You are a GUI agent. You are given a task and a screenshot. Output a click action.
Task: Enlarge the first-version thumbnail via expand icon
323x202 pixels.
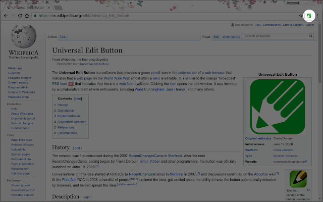click(308, 190)
